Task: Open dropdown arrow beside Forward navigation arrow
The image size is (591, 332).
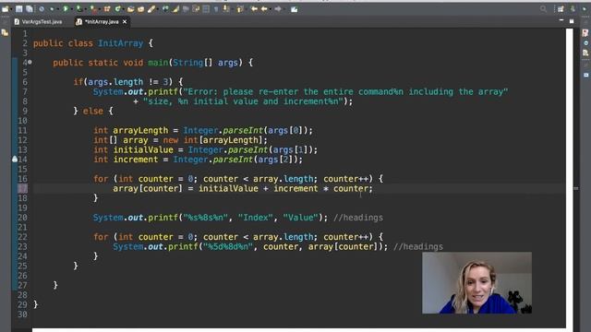Action: [x=284, y=9]
